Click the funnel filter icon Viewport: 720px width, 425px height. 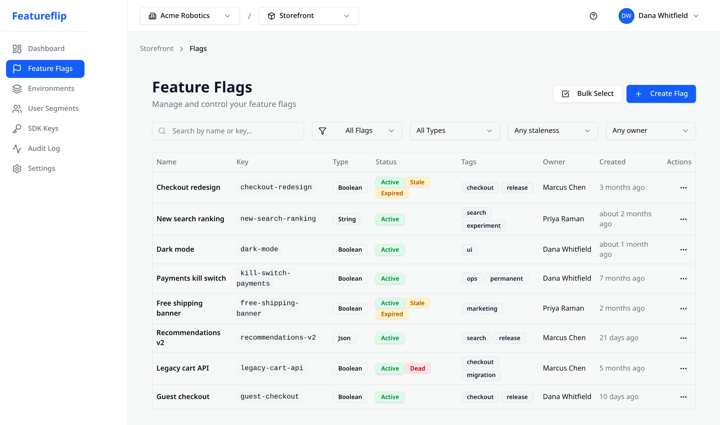click(x=322, y=131)
